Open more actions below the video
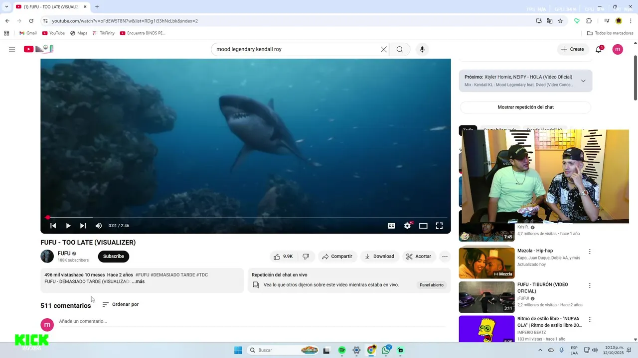 coord(445,257)
